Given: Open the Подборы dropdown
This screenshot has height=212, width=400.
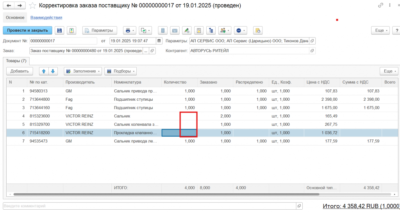Looking at the screenshot, I should [x=121, y=71].
